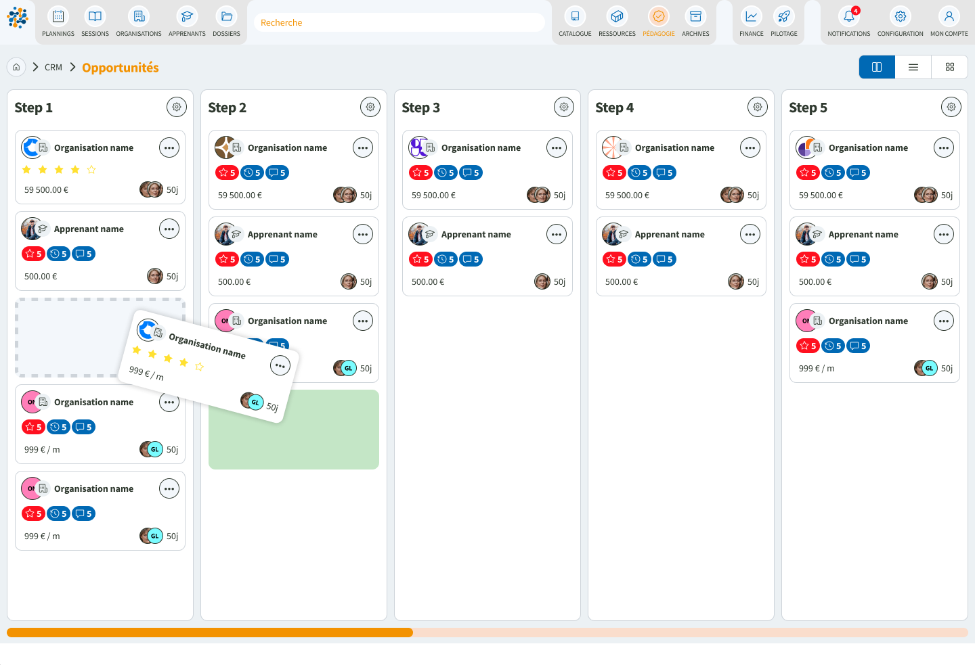Open the Ressources cube icon
Viewport: 975px width, 665px height.
(617, 16)
